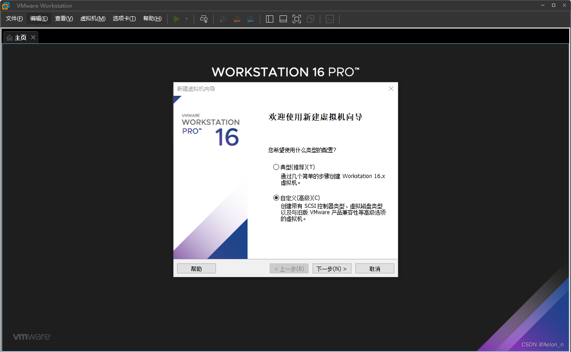The image size is (571, 352).
Task: Click the revert to snapshot icon
Action: click(x=236, y=19)
